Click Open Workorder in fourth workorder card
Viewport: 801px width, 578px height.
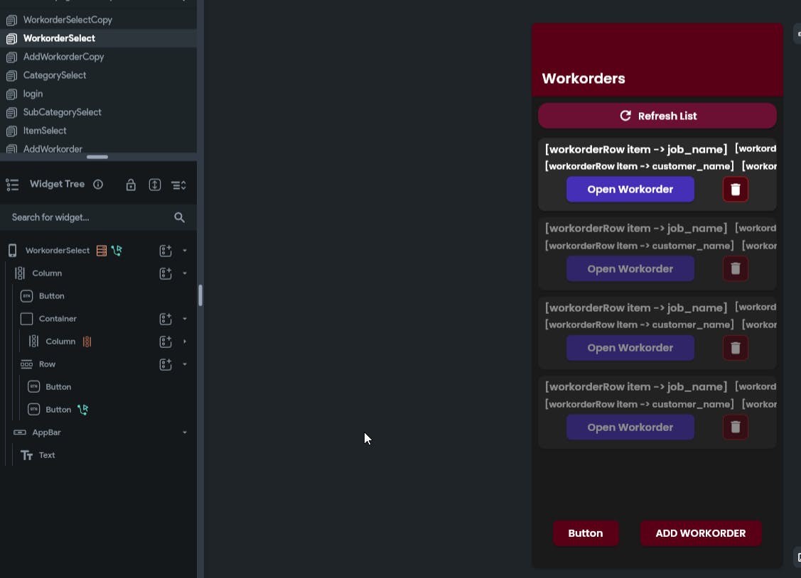(630, 427)
